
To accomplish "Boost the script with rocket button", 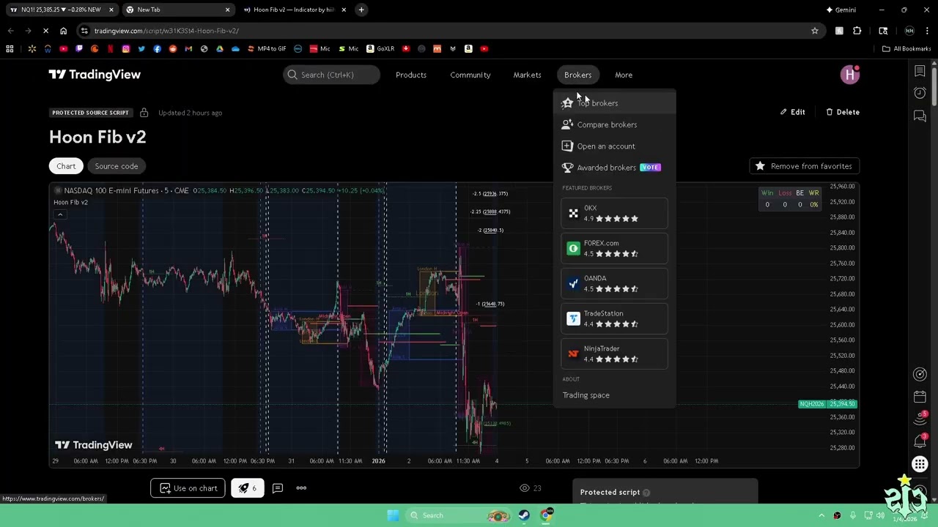I will click(x=248, y=488).
